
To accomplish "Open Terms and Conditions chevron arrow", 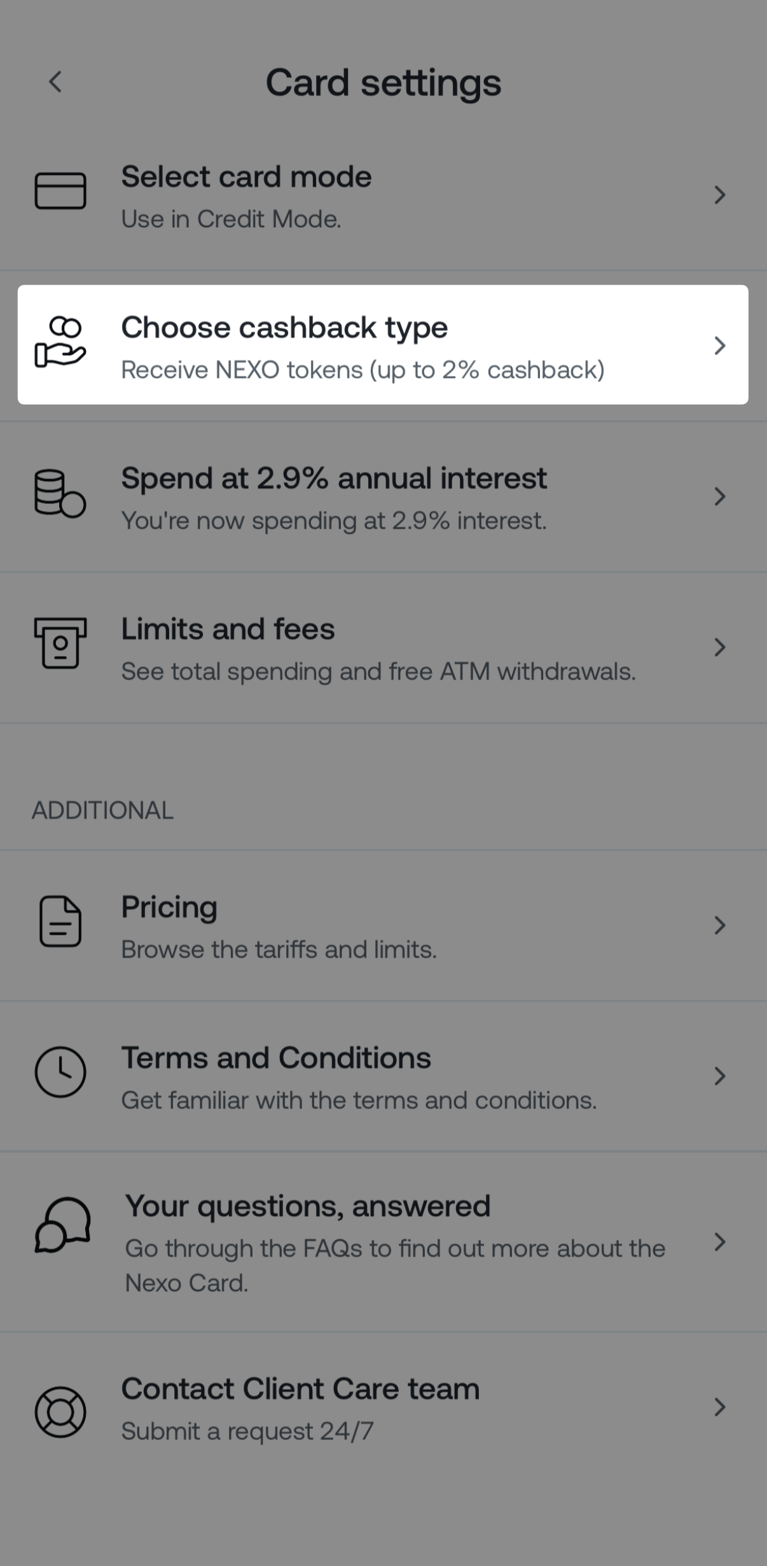I will [719, 1076].
